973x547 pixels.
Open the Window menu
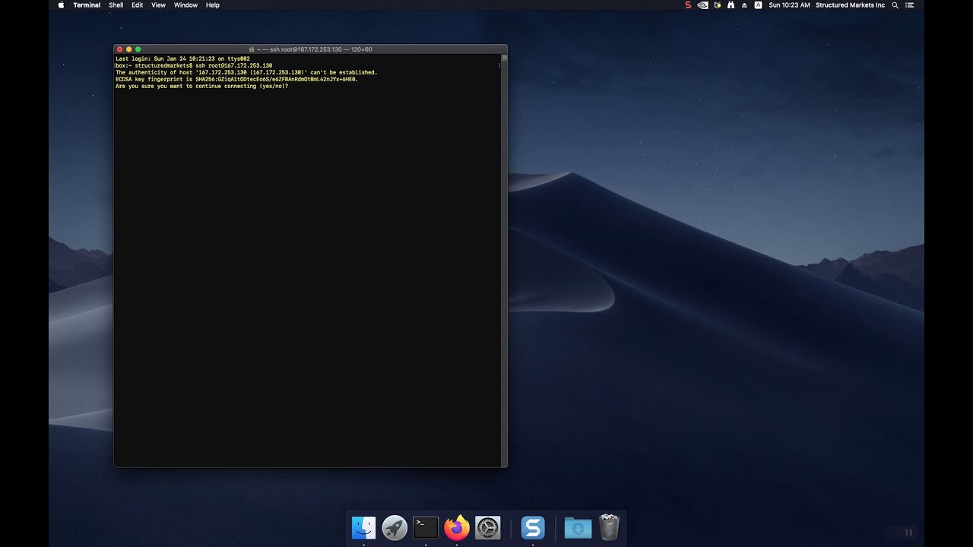click(x=185, y=5)
